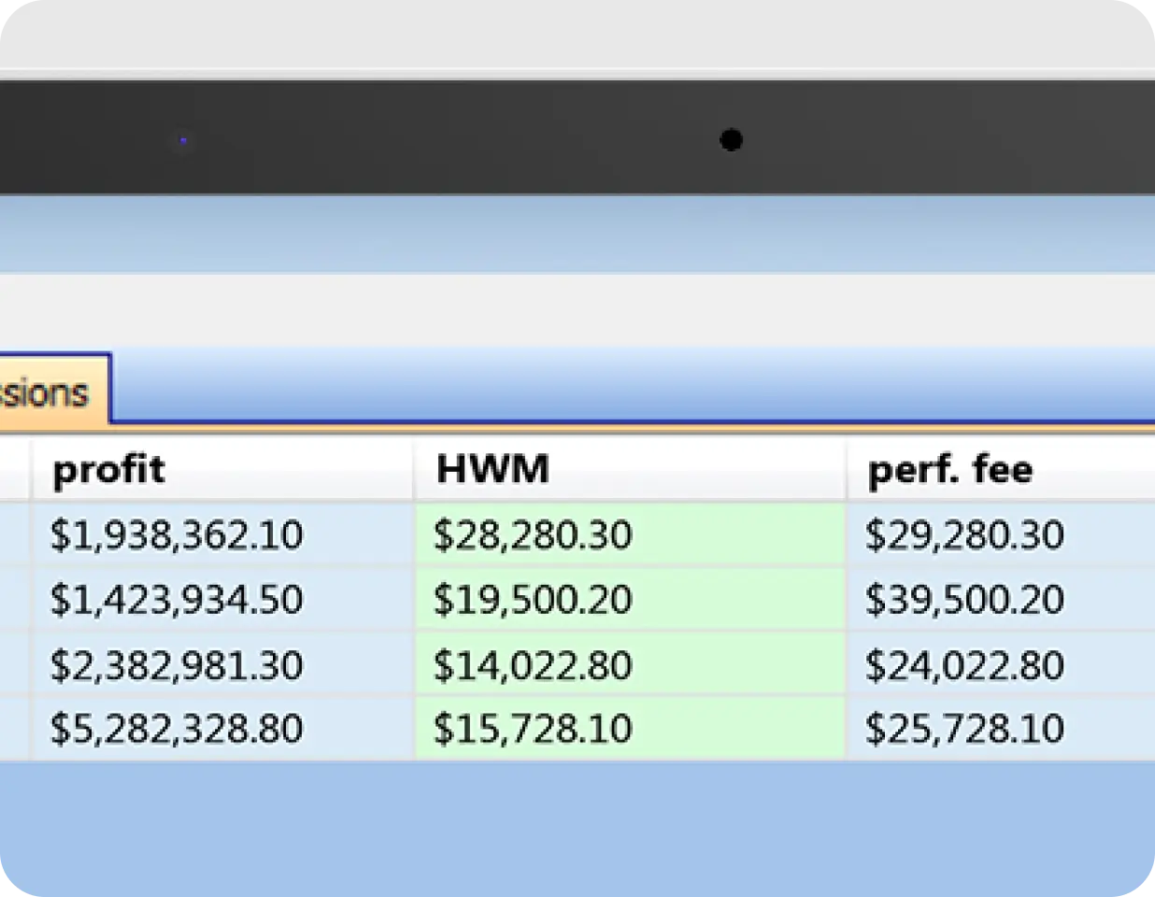Select perf. fee cell $39,500.20

click(x=964, y=600)
